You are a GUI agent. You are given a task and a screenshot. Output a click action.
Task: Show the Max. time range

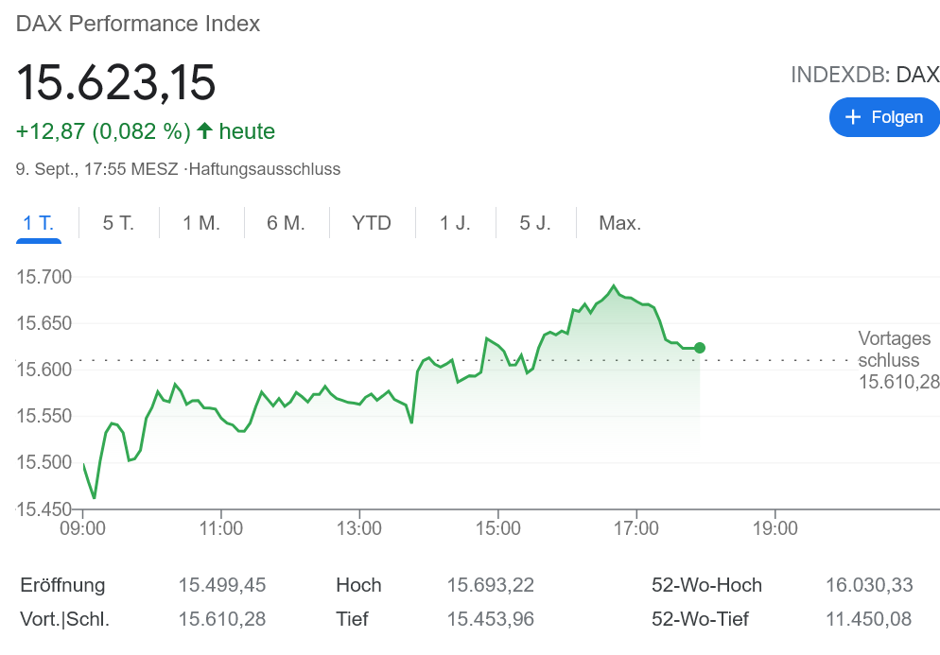coord(620,224)
